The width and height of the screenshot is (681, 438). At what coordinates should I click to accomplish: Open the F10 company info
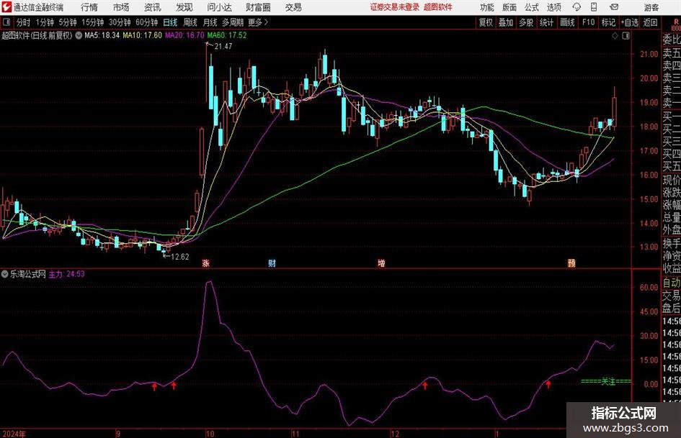(x=589, y=22)
